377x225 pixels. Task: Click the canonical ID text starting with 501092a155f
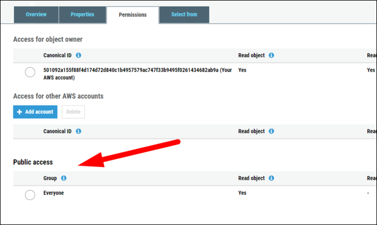coord(137,74)
